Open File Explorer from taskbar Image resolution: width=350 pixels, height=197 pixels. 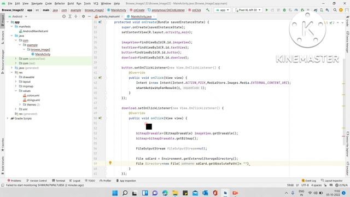coord(175,193)
